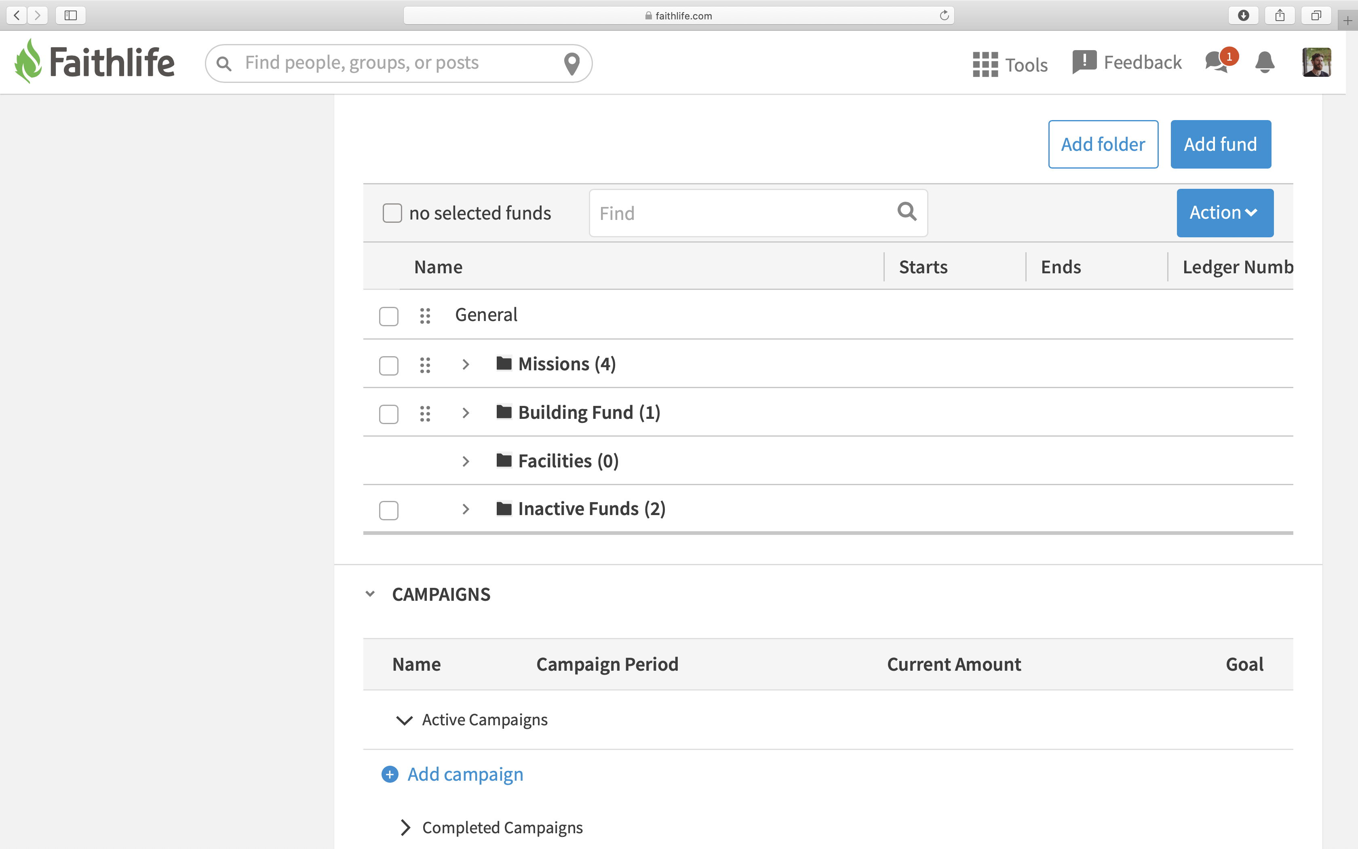The image size is (1358, 849).
Task: Show all tabs overview icon
Action: pos(1316,15)
